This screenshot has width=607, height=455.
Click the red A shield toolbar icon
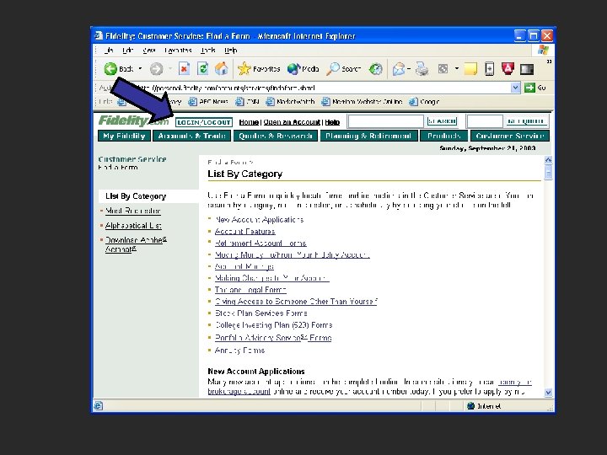click(508, 68)
